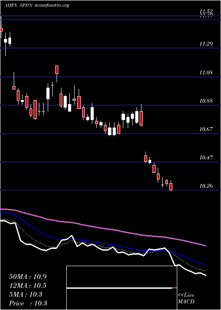Click the 10.47 price level label
221x310 pixels.
click(x=206, y=158)
